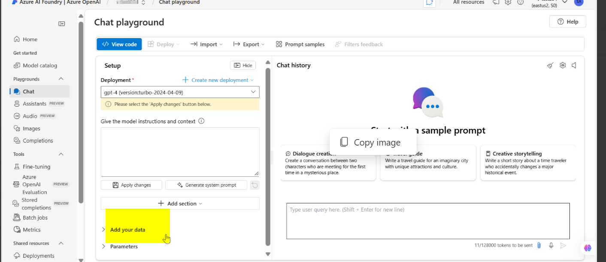Click the user query text box
This screenshot has height=262, width=606.
(428, 221)
